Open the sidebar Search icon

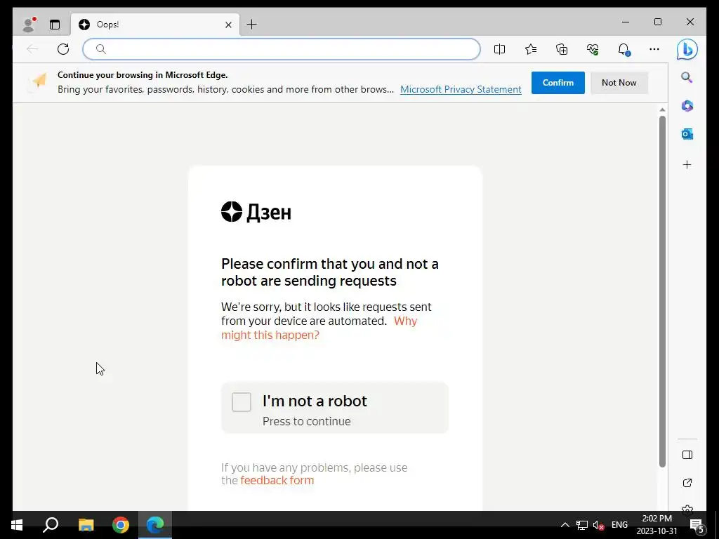pyautogui.click(x=687, y=77)
